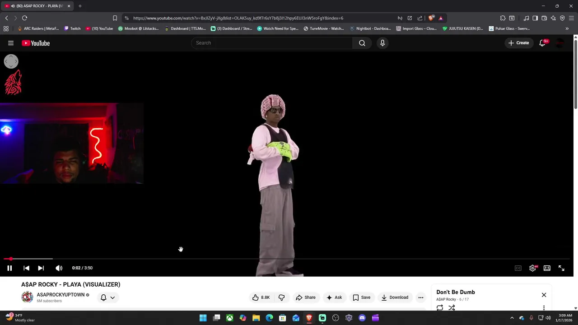The height and width of the screenshot is (325, 578).
Task: Download the video
Action: [395, 297]
